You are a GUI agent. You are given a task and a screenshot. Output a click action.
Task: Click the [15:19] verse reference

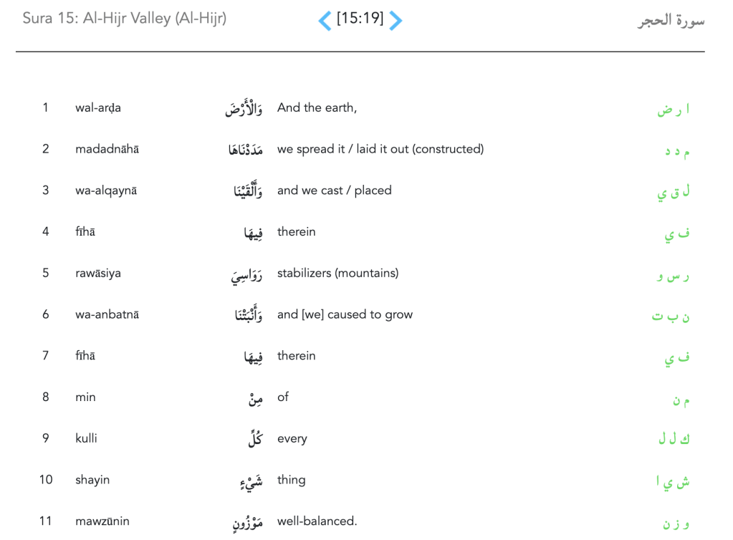point(360,19)
